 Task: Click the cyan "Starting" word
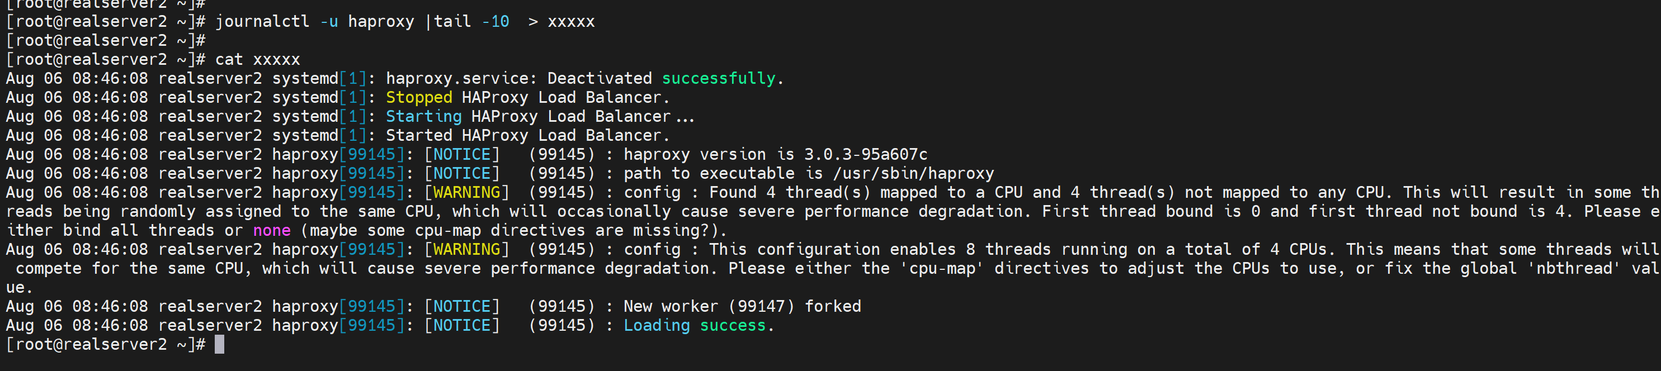(x=423, y=117)
